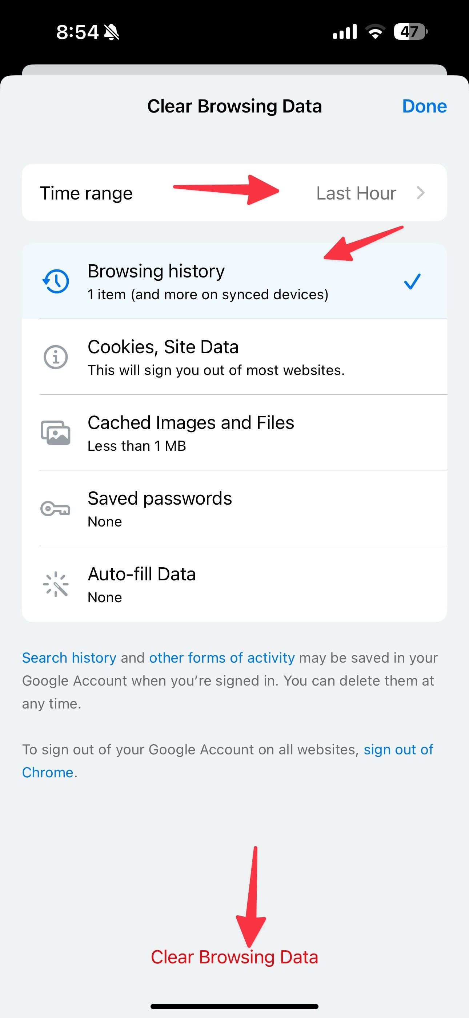469x1018 pixels.
Task: Open other forms of activity link
Action: coord(222,658)
